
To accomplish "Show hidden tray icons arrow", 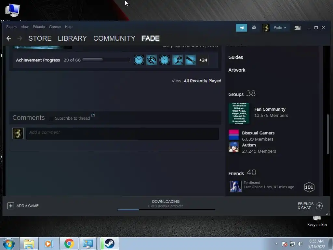I will pos(276,244).
